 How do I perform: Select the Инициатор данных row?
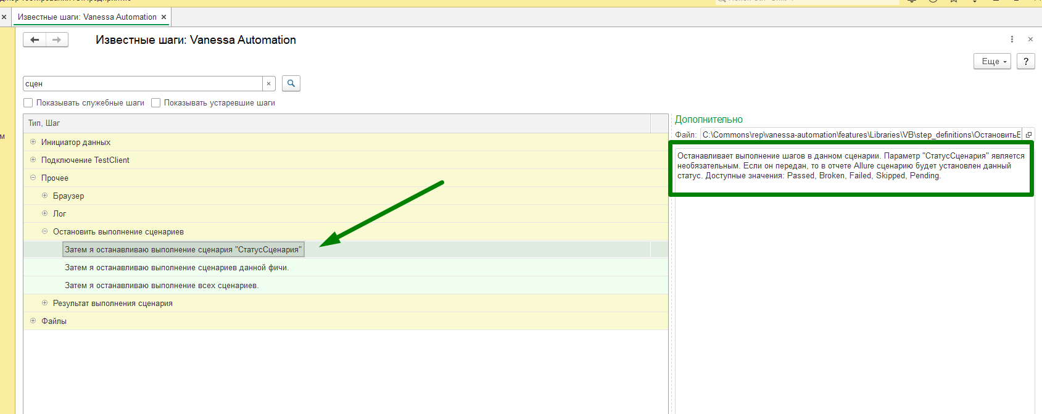point(345,143)
